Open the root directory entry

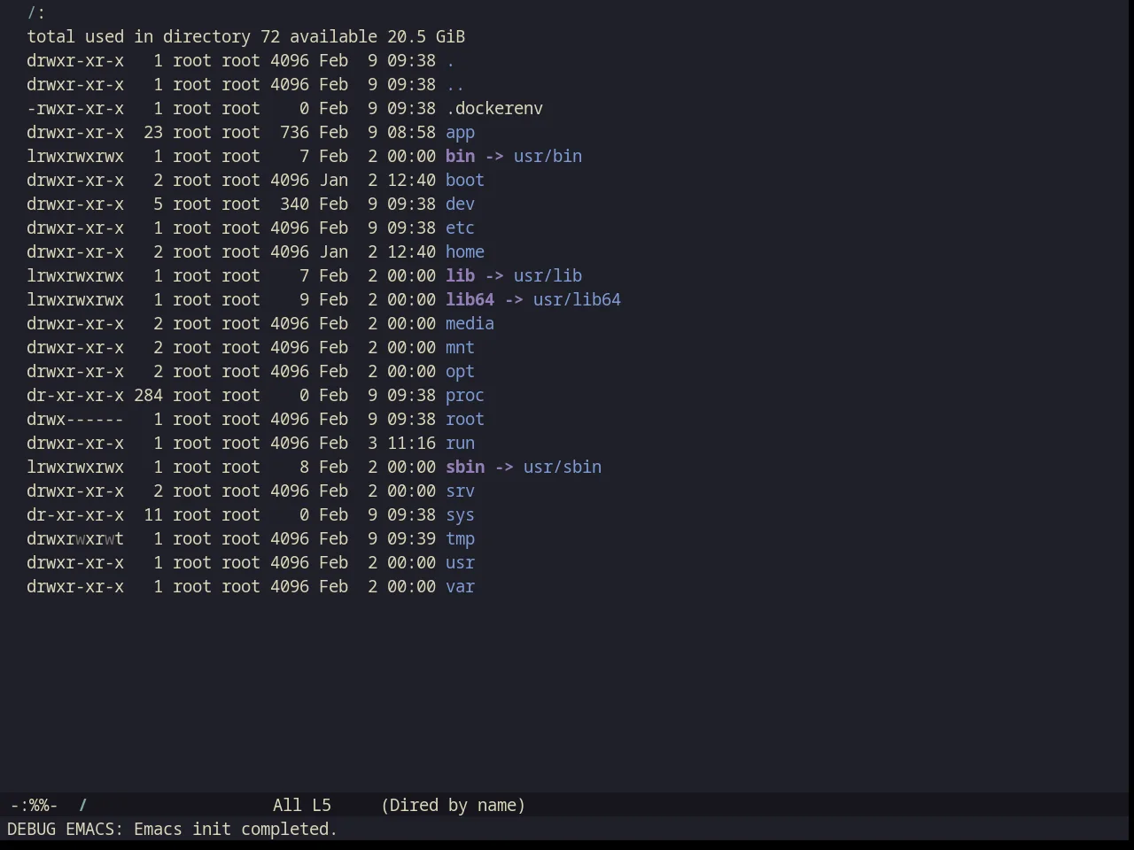click(464, 420)
